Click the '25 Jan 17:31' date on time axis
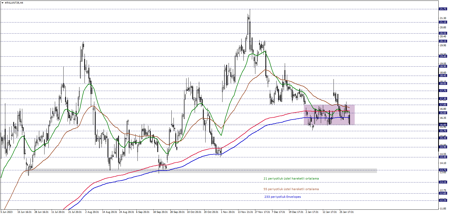This screenshot has width=449, height=215. tap(346, 212)
